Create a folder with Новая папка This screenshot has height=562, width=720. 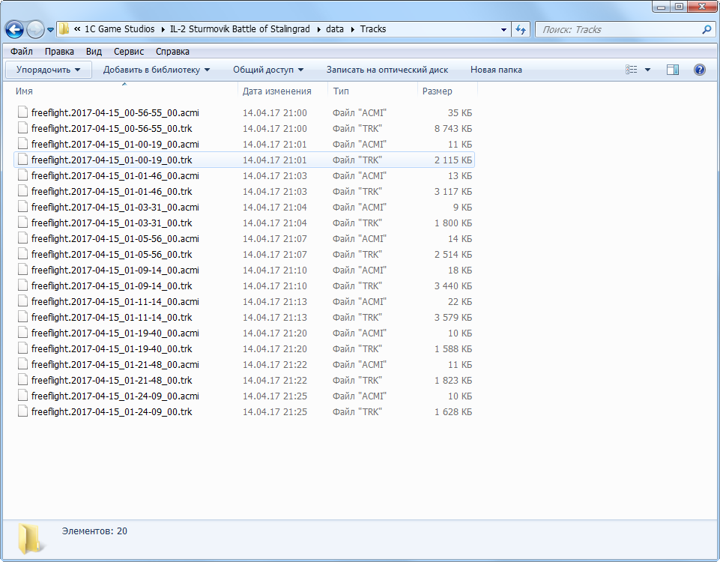click(496, 70)
